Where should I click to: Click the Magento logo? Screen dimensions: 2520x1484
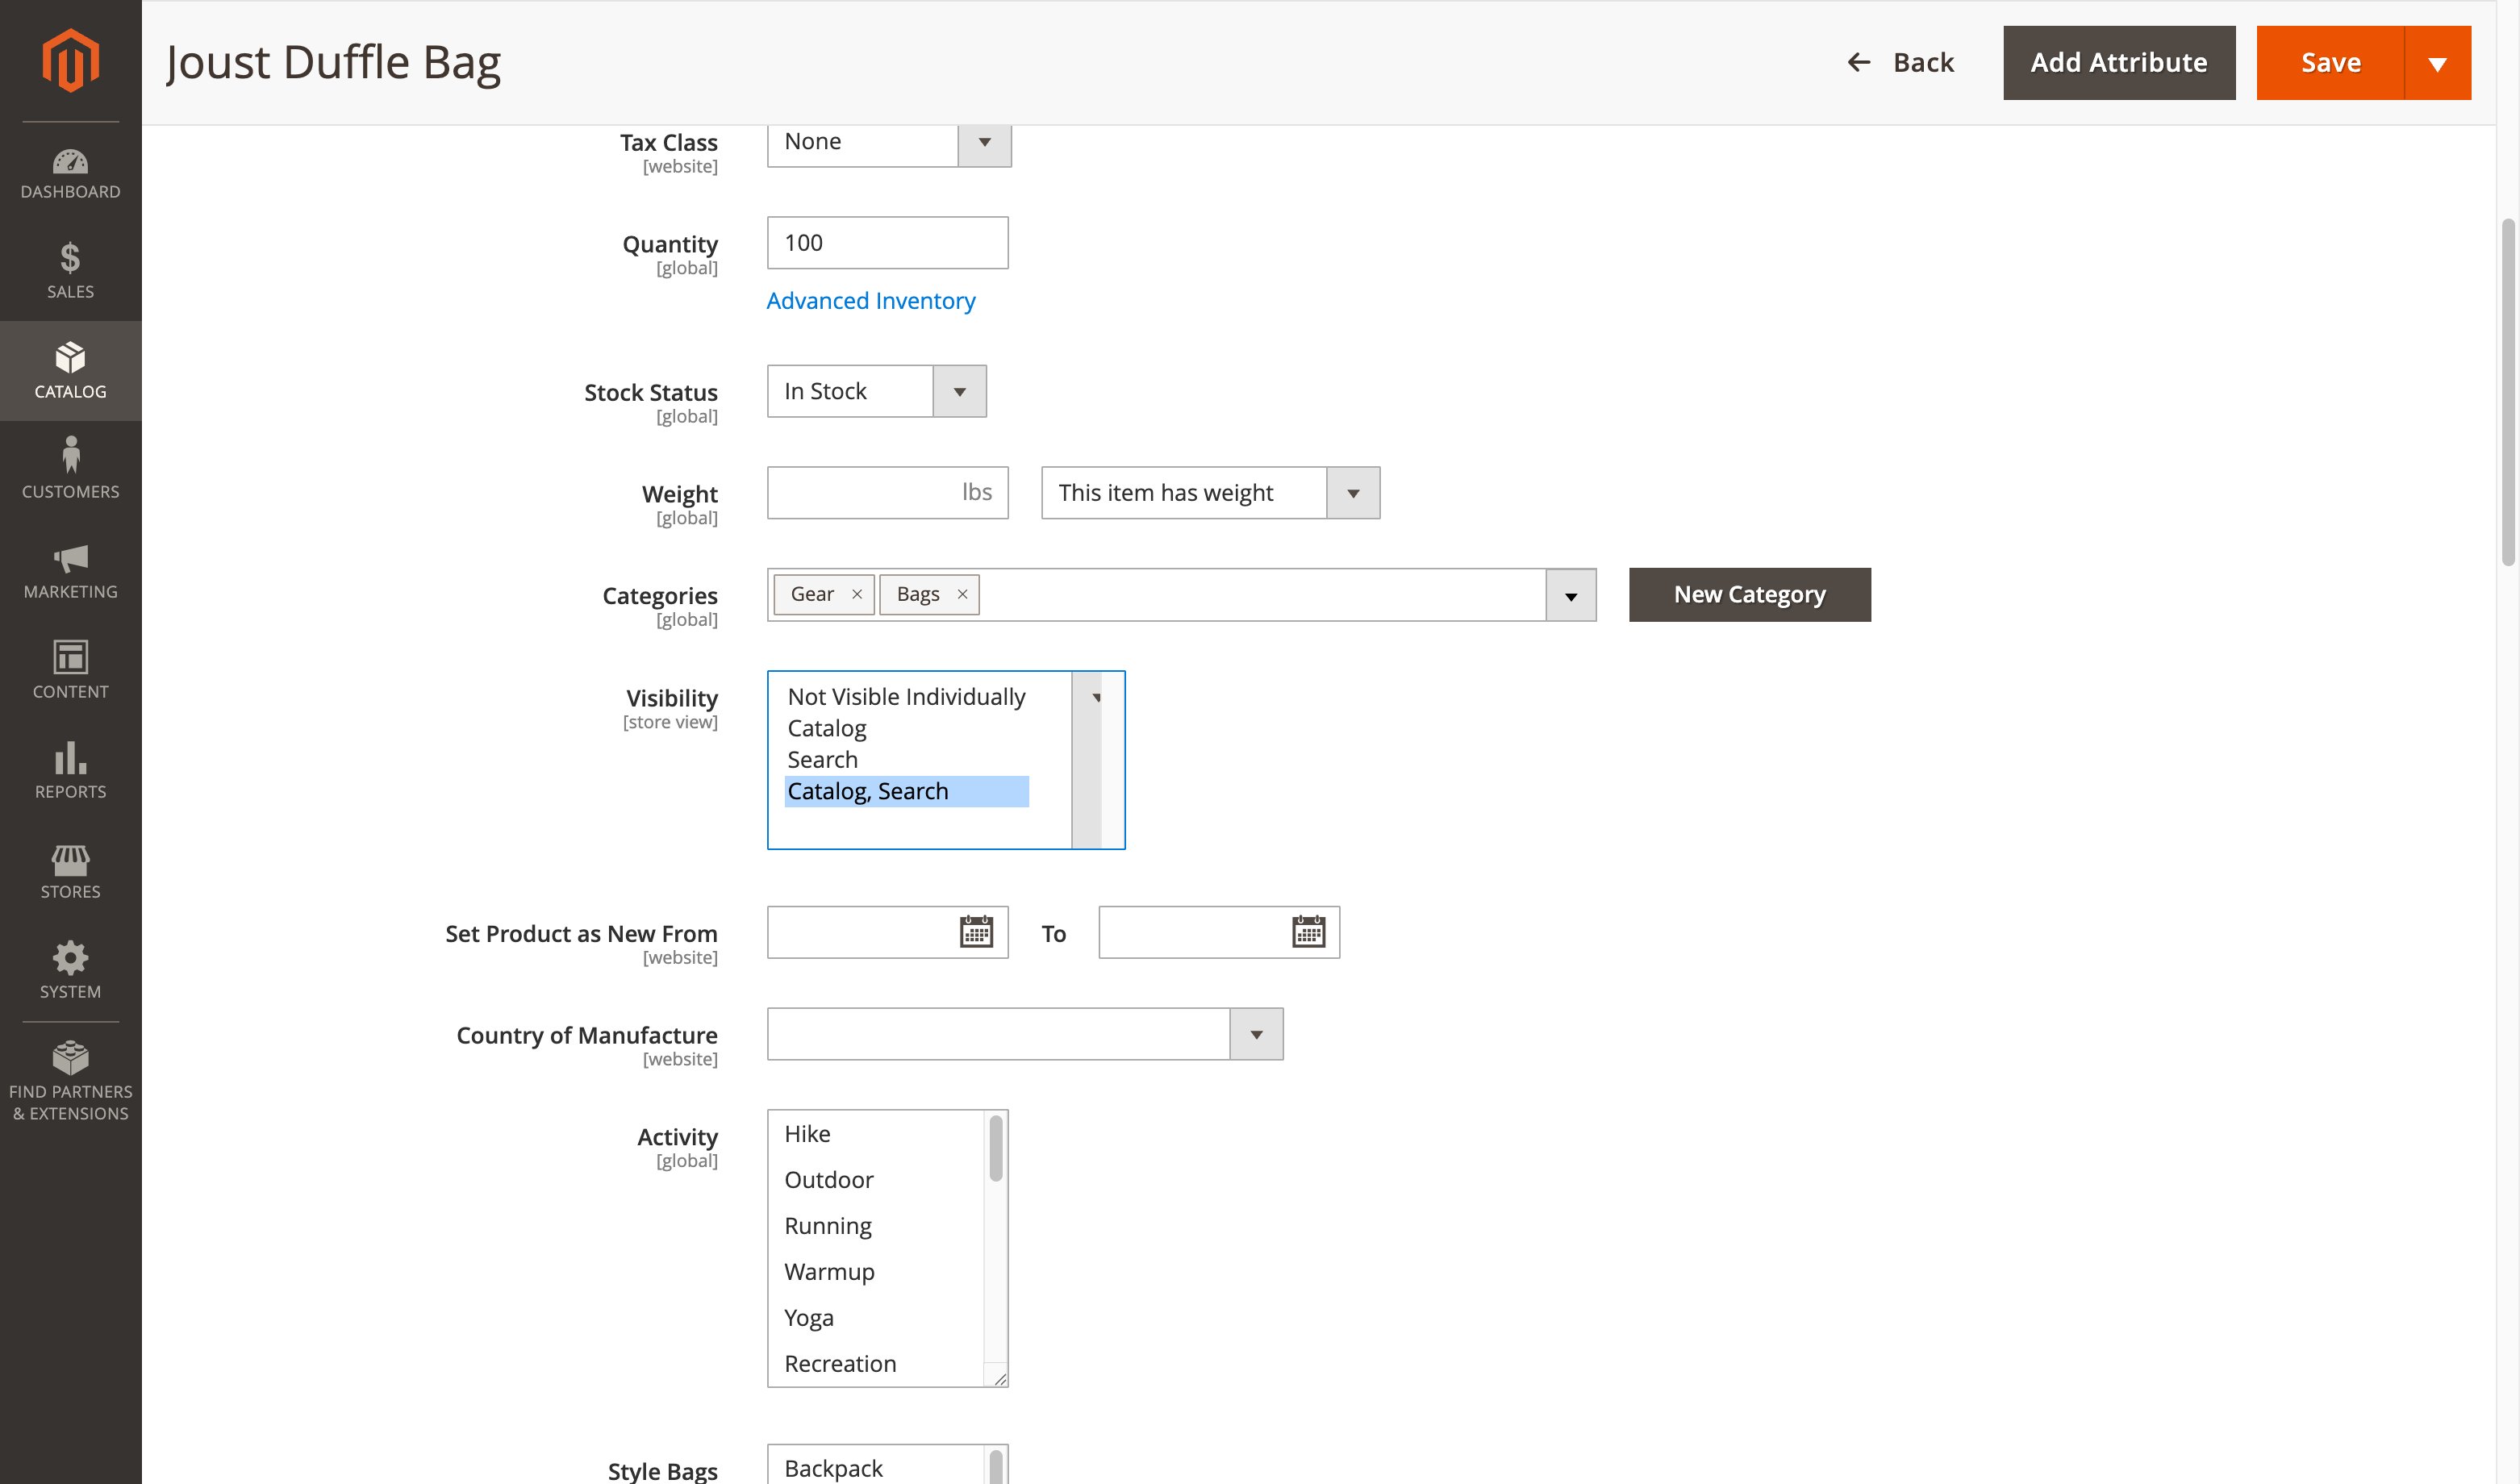pyautogui.click(x=70, y=60)
